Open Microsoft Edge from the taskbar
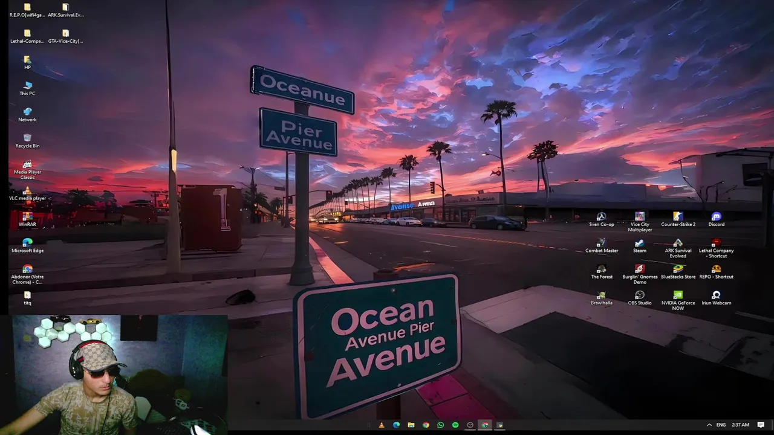Image resolution: width=774 pixels, height=435 pixels. [x=396, y=425]
